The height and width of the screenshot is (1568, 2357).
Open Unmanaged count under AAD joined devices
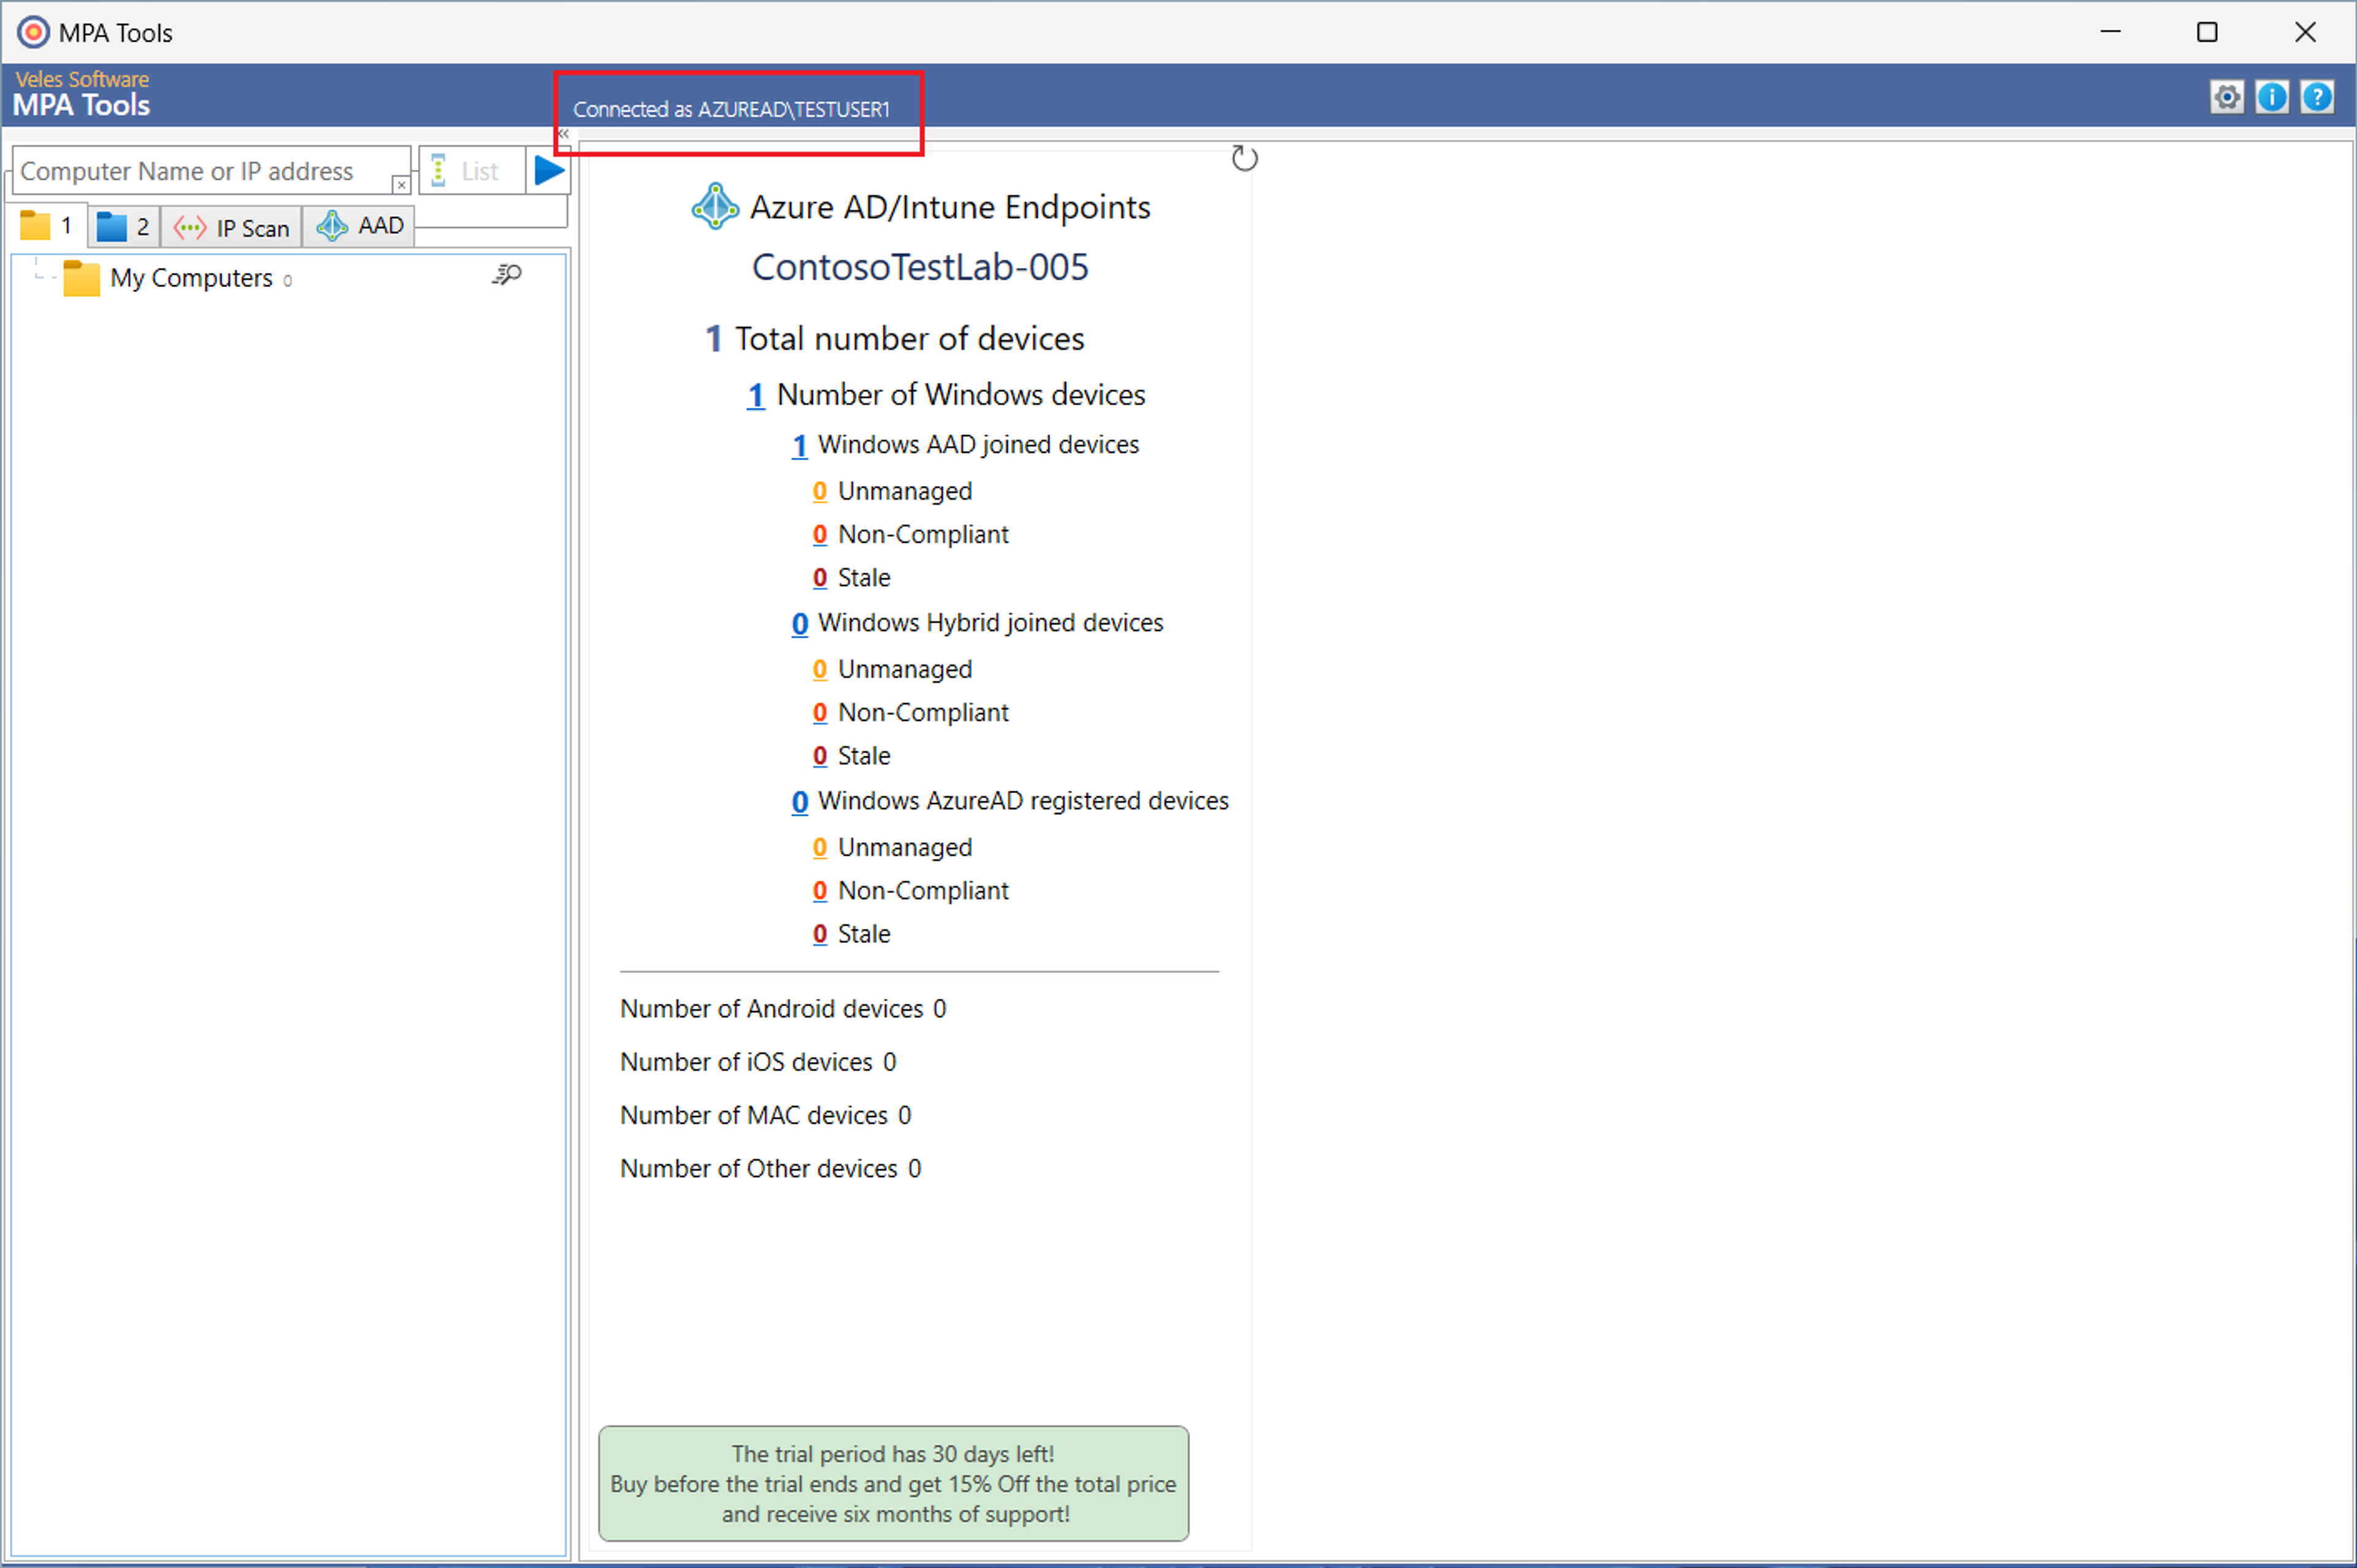(819, 492)
